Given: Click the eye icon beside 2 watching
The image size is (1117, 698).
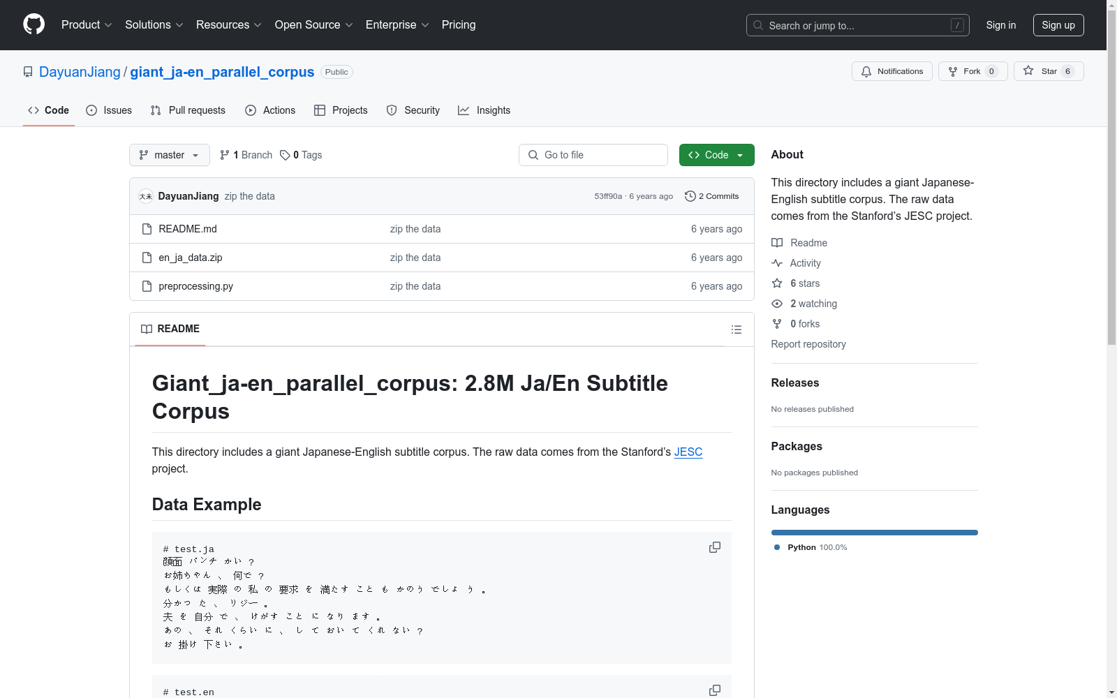Looking at the screenshot, I should [x=777, y=304].
